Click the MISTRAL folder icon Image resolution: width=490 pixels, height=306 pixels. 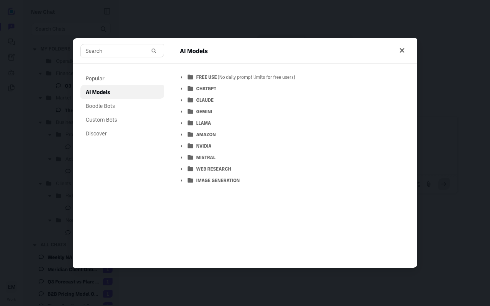click(x=190, y=157)
